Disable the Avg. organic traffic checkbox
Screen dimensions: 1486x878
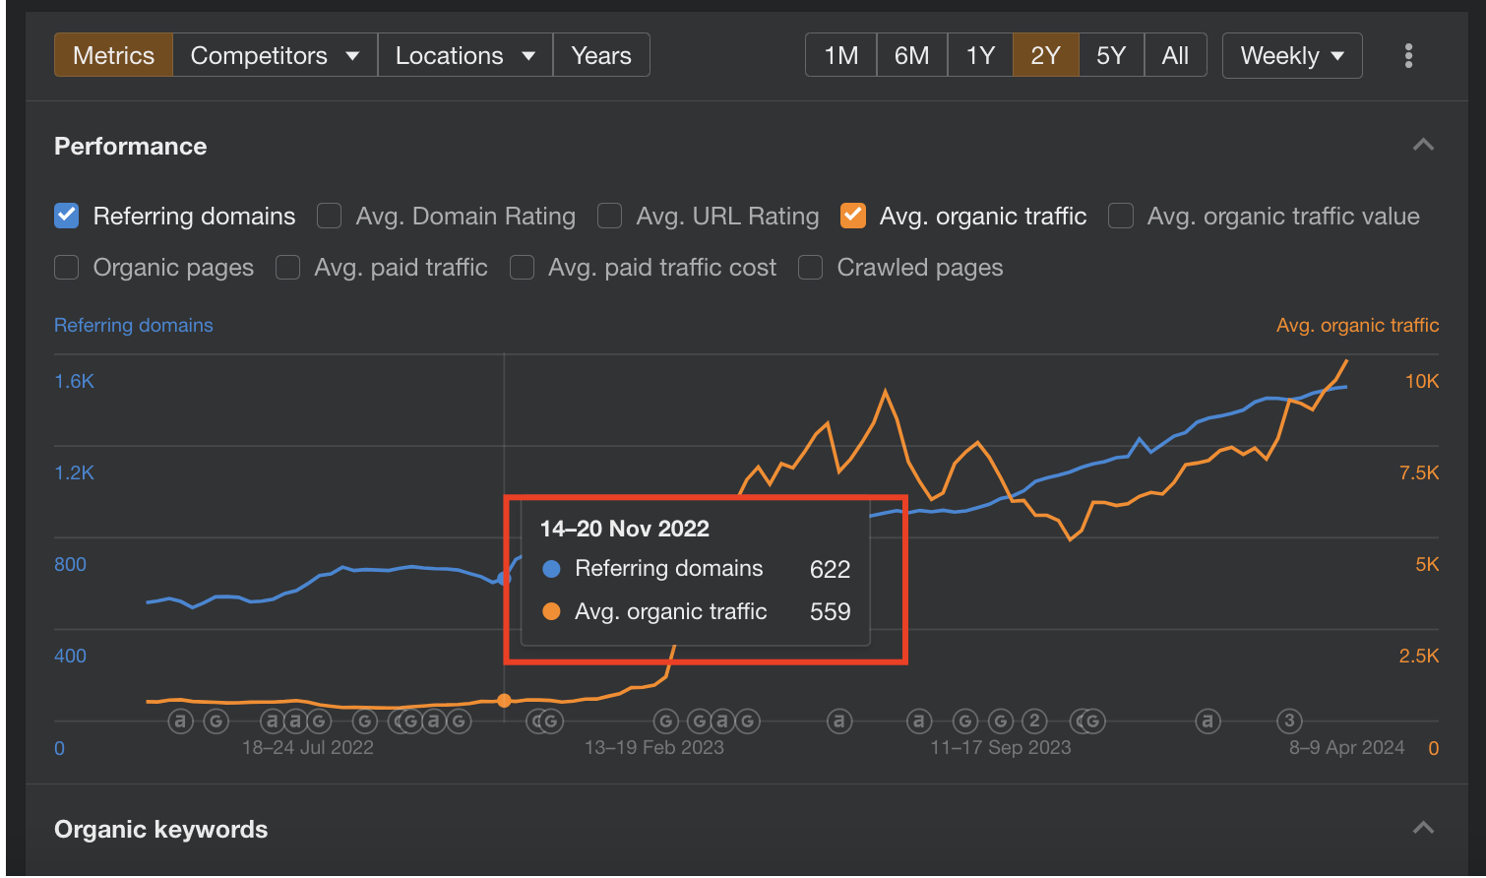(853, 216)
